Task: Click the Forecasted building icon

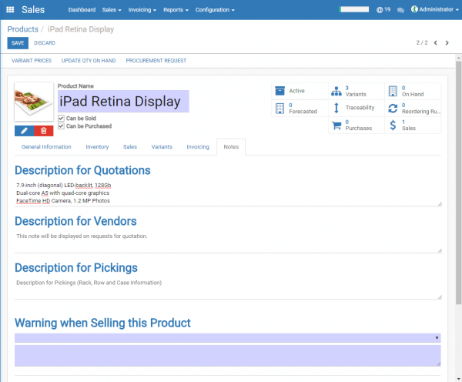Action: (280, 108)
